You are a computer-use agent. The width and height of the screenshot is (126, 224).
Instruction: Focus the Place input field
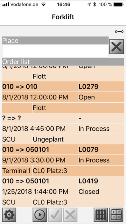point(55,51)
